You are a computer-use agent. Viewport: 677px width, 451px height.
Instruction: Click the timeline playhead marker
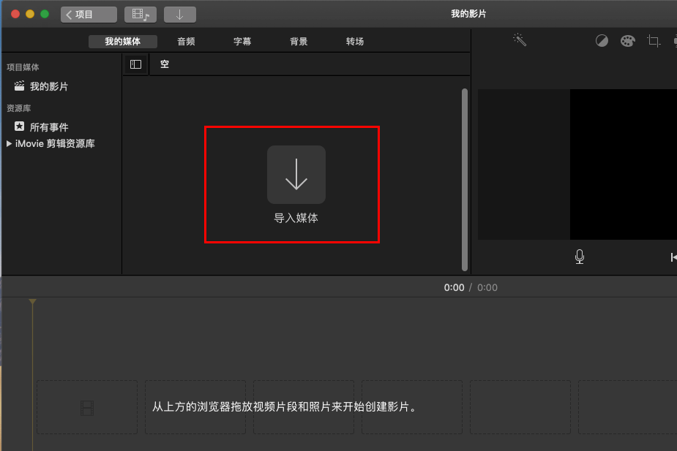point(32,301)
